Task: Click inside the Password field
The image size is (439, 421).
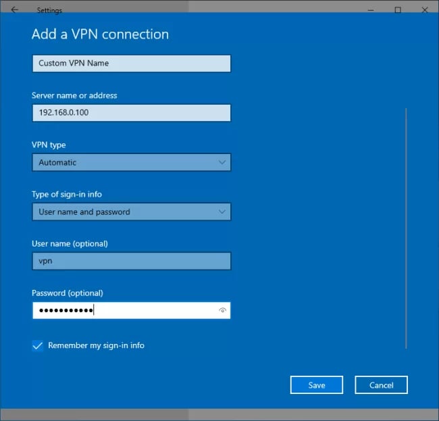Action: [132, 310]
